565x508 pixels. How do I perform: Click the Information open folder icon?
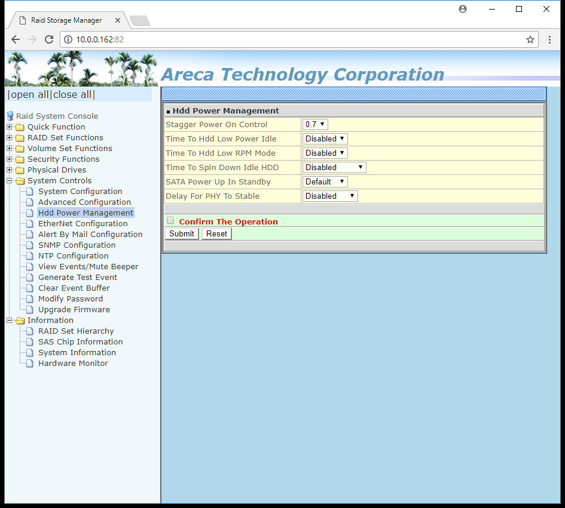tap(20, 320)
